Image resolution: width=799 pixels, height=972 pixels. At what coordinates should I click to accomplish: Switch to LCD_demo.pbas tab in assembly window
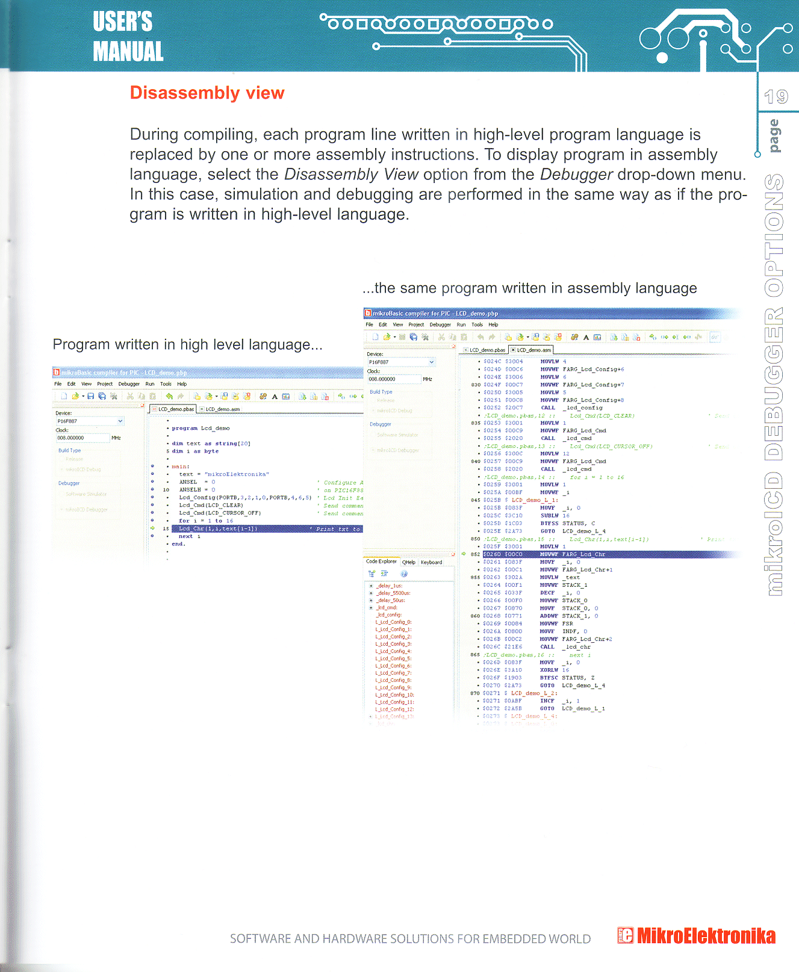(484, 350)
